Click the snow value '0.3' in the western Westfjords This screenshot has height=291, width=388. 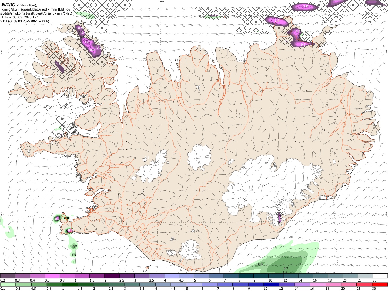(58, 64)
